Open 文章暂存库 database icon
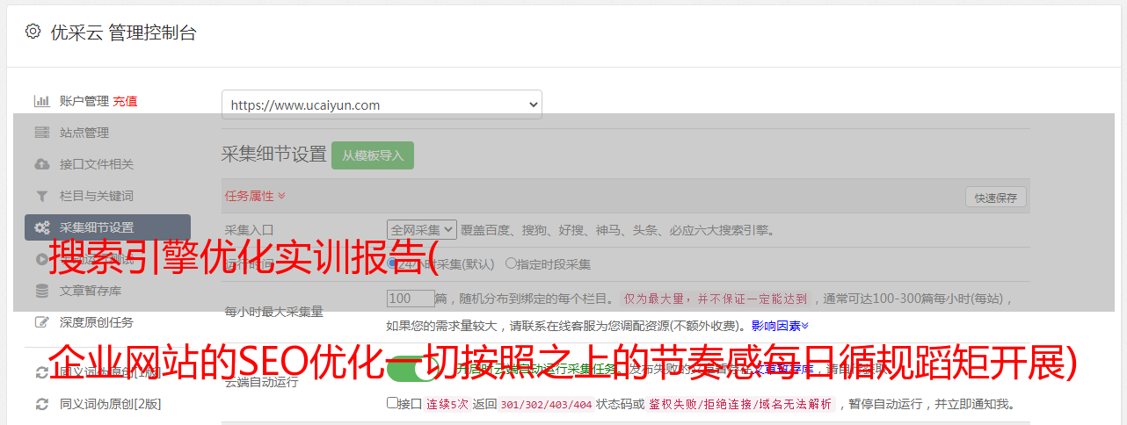The height and width of the screenshot is (425, 1127). (x=41, y=291)
